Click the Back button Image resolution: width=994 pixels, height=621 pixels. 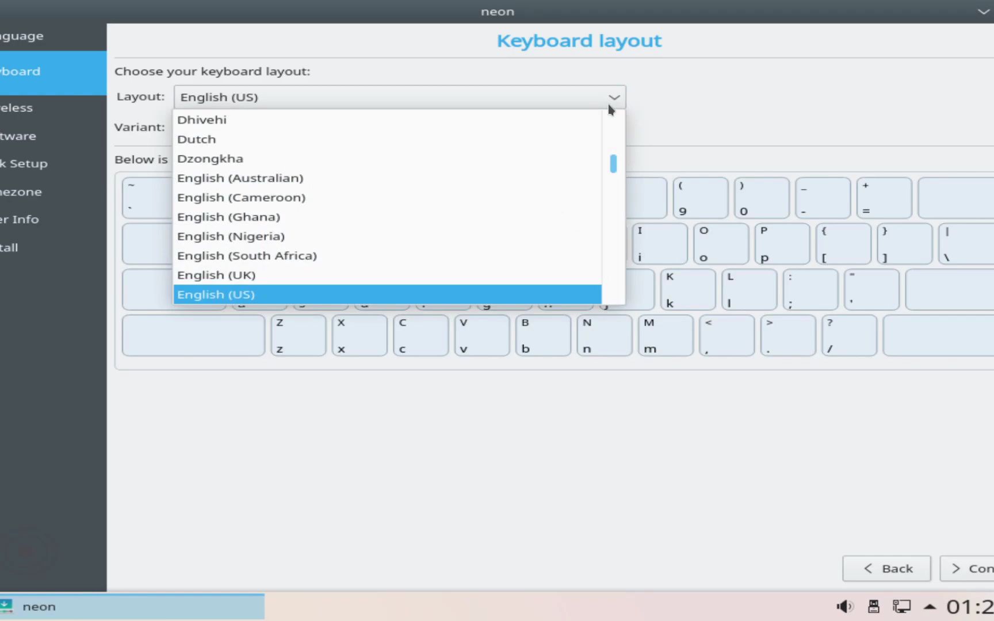tap(886, 568)
